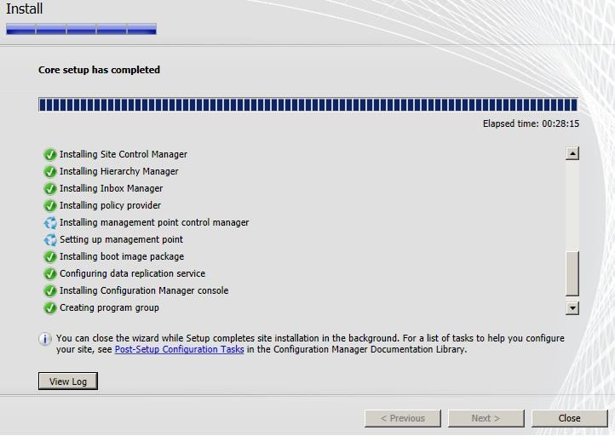
Task: Click green check icon beside Installing policy provider
Action: point(49,206)
